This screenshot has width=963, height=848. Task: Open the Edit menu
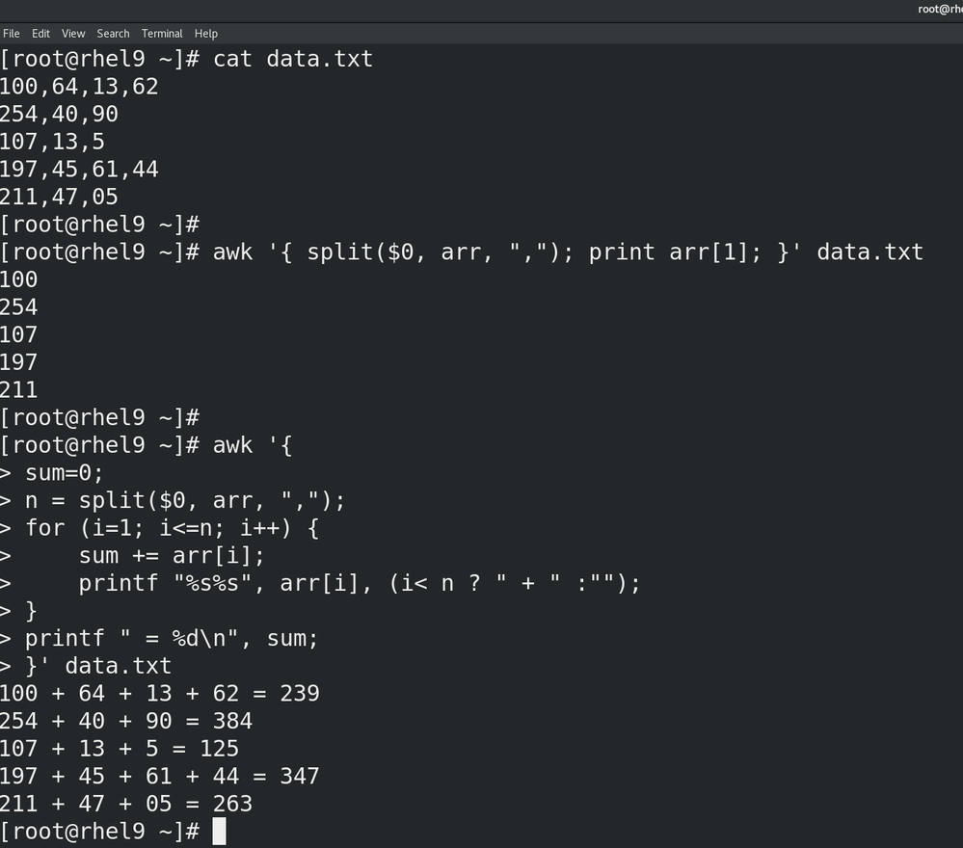coord(40,33)
